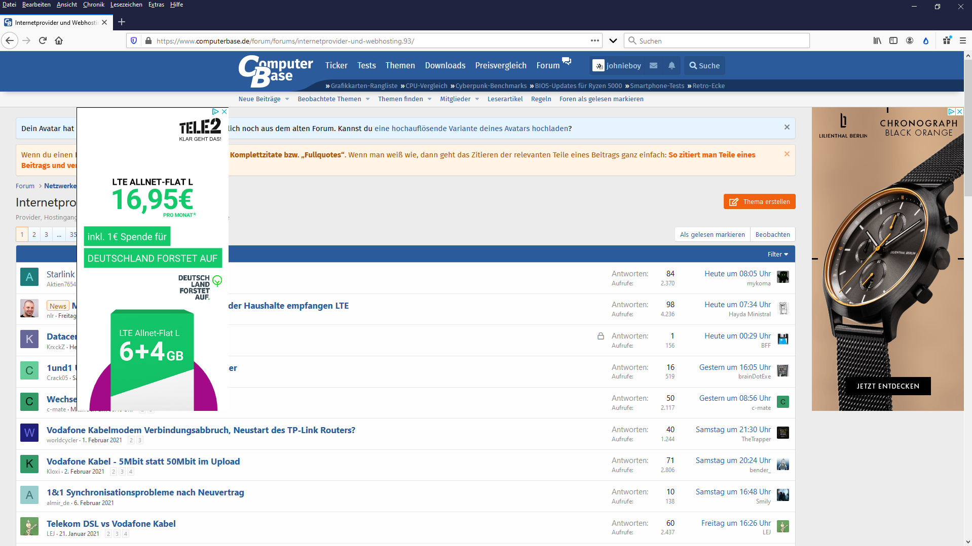This screenshot has height=546, width=972.
Task: Open forum messages envelope icon
Action: [x=654, y=65]
